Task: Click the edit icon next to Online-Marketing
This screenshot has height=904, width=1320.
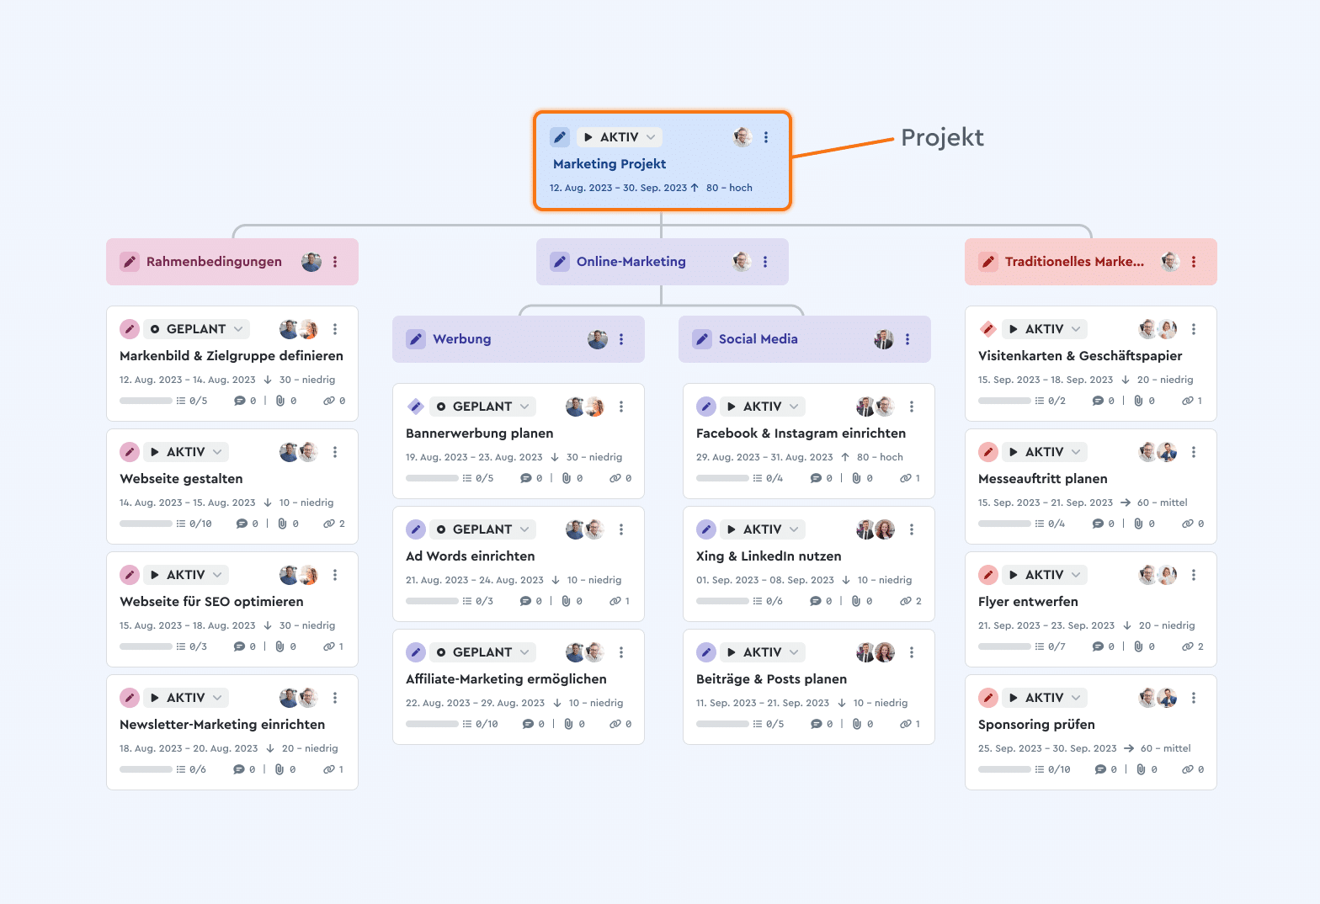Action: (560, 262)
